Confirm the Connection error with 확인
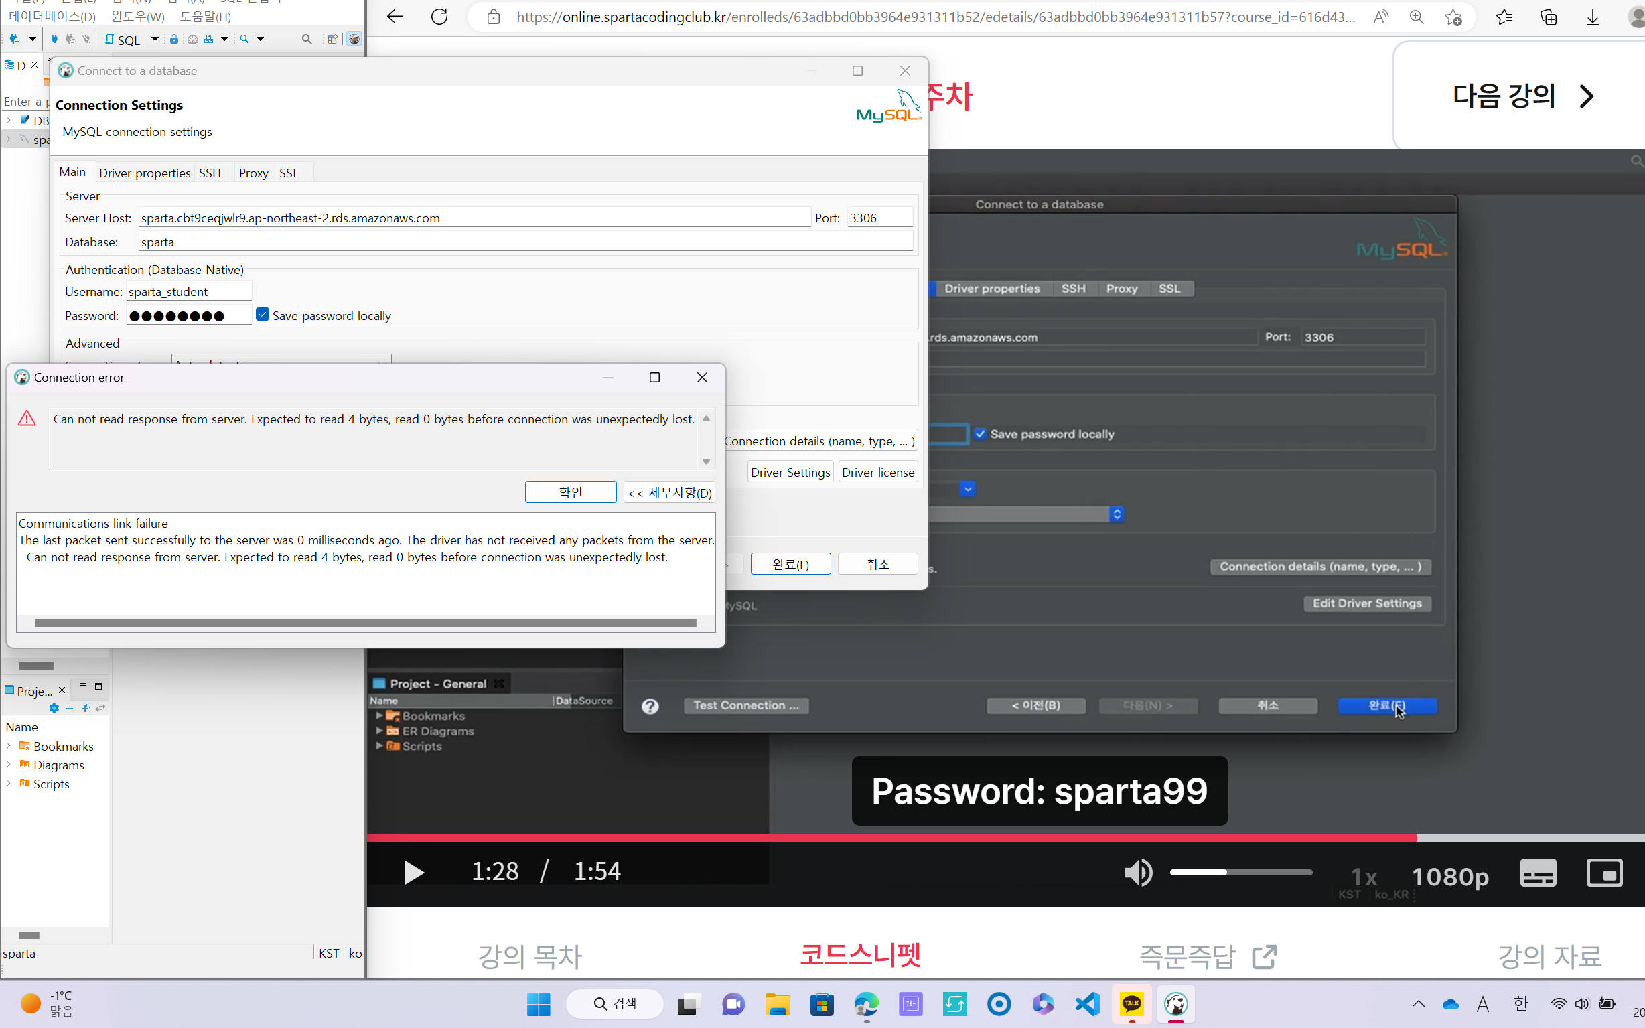The width and height of the screenshot is (1645, 1028). [x=570, y=492]
